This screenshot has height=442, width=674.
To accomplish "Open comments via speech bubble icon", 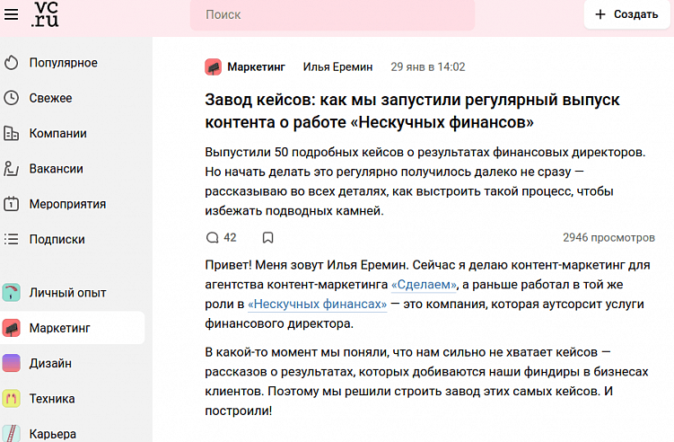I will 213,237.
